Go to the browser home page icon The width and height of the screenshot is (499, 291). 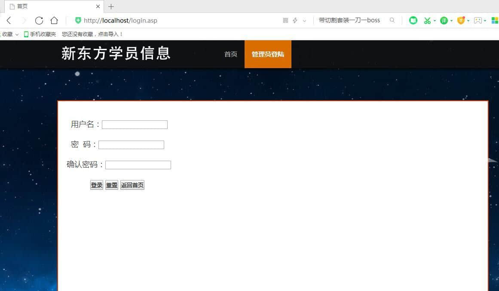pyautogui.click(x=54, y=21)
